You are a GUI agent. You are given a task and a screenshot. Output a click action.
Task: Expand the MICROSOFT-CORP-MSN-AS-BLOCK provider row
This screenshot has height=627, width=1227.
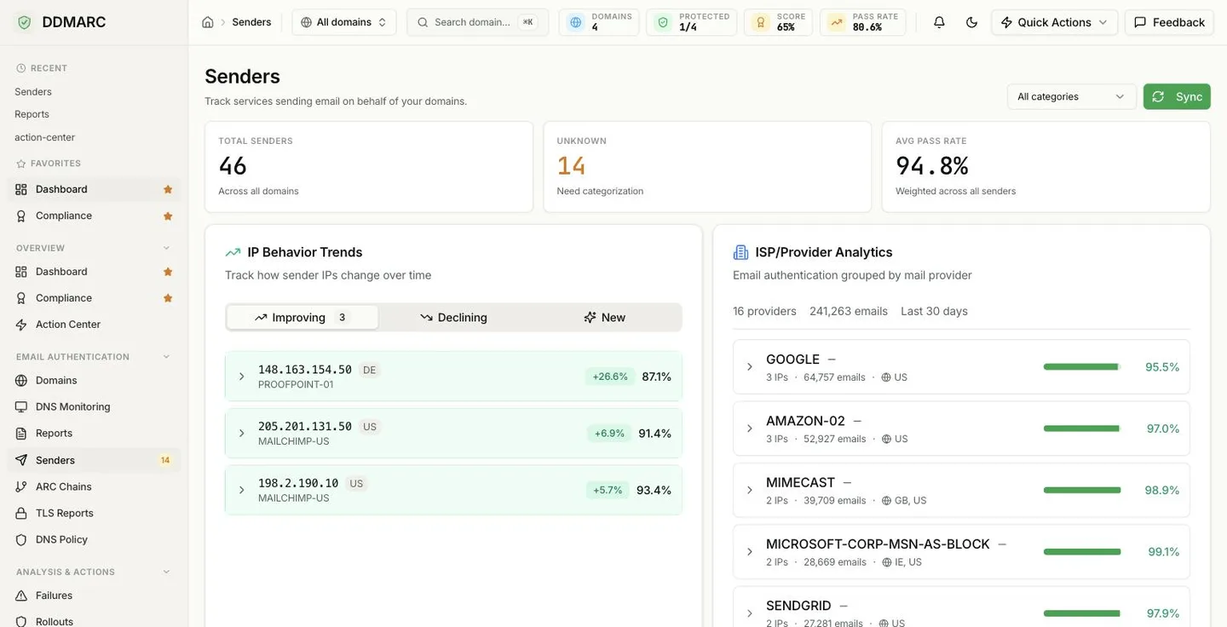pos(750,552)
